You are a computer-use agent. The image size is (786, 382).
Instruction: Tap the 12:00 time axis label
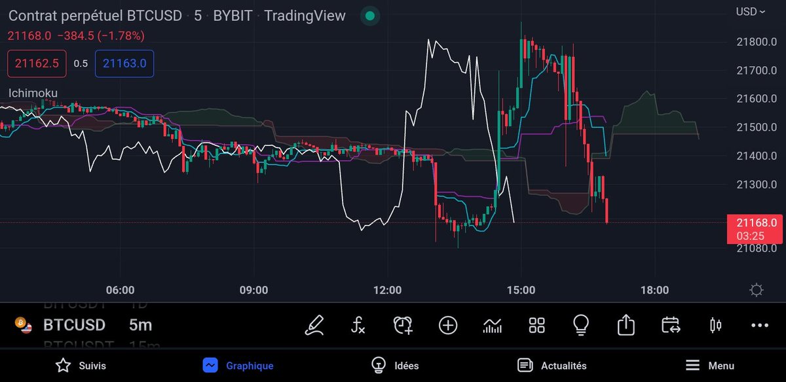tap(387, 290)
